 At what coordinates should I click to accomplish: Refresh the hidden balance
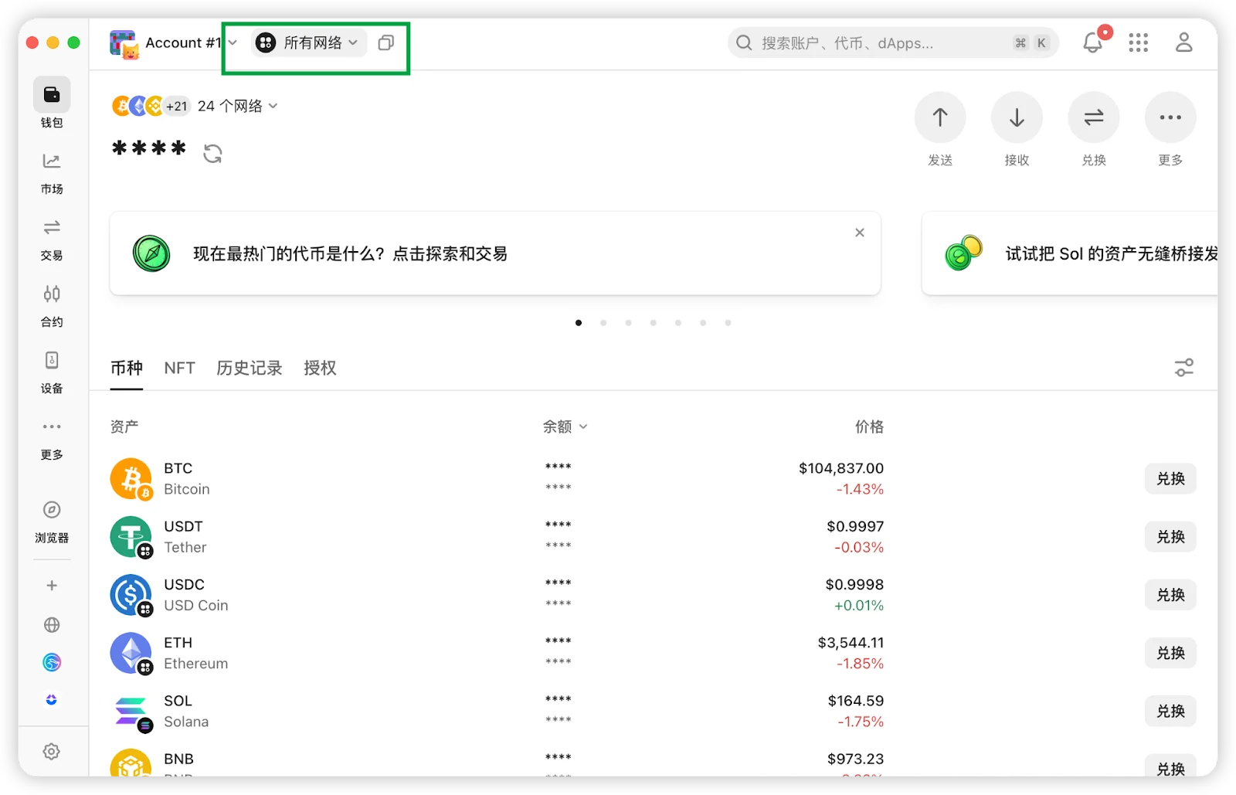212,154
